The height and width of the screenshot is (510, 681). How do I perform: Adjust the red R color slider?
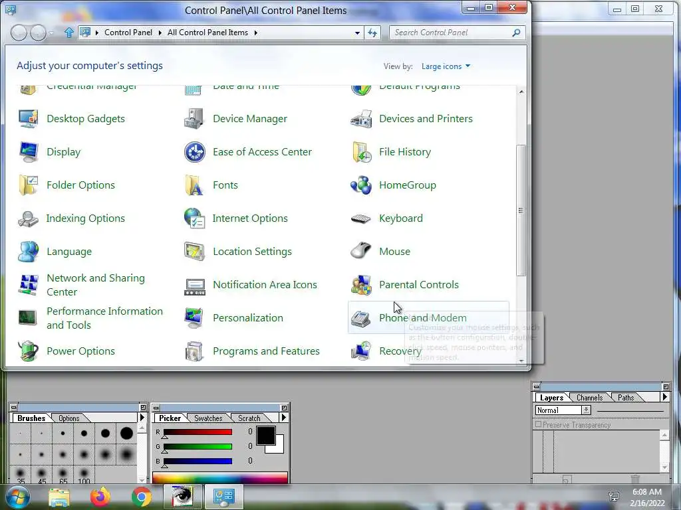tap(198, 432)
